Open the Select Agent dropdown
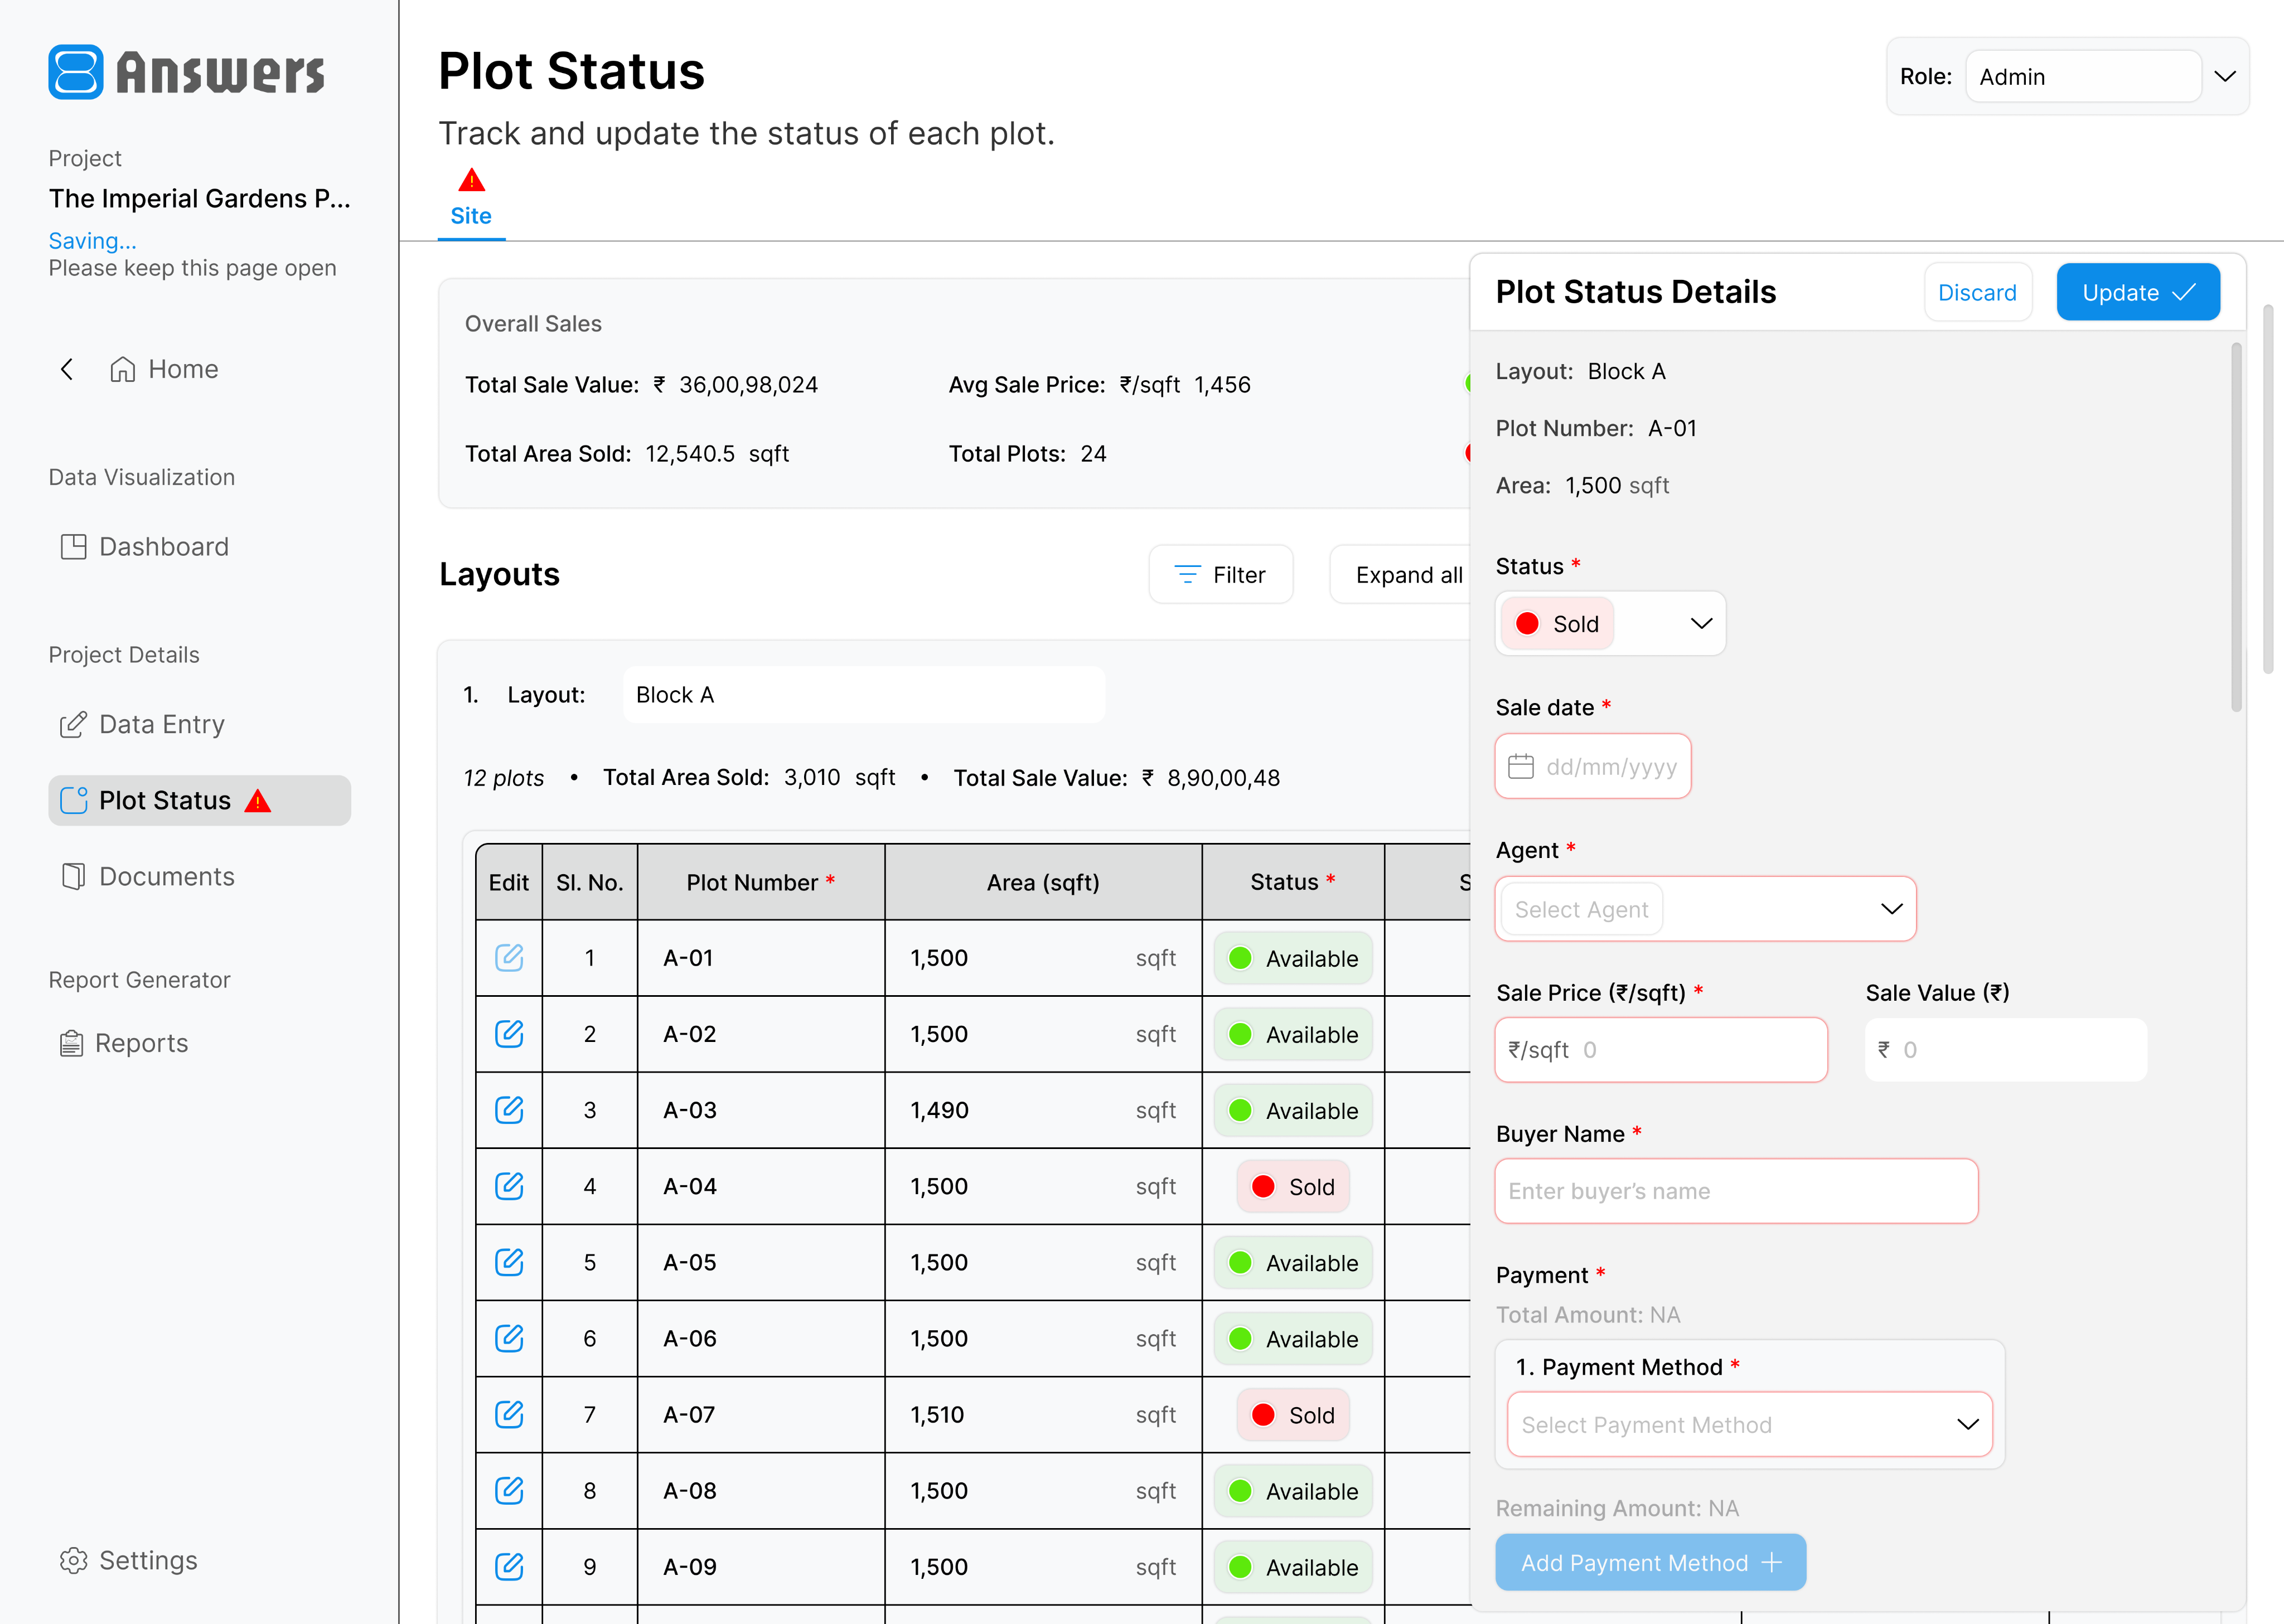 point(1705,909)
